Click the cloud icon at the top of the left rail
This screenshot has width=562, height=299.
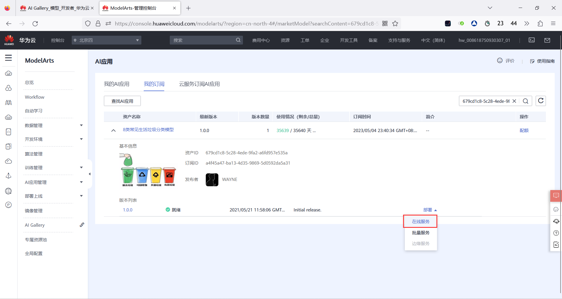(8, 73)
